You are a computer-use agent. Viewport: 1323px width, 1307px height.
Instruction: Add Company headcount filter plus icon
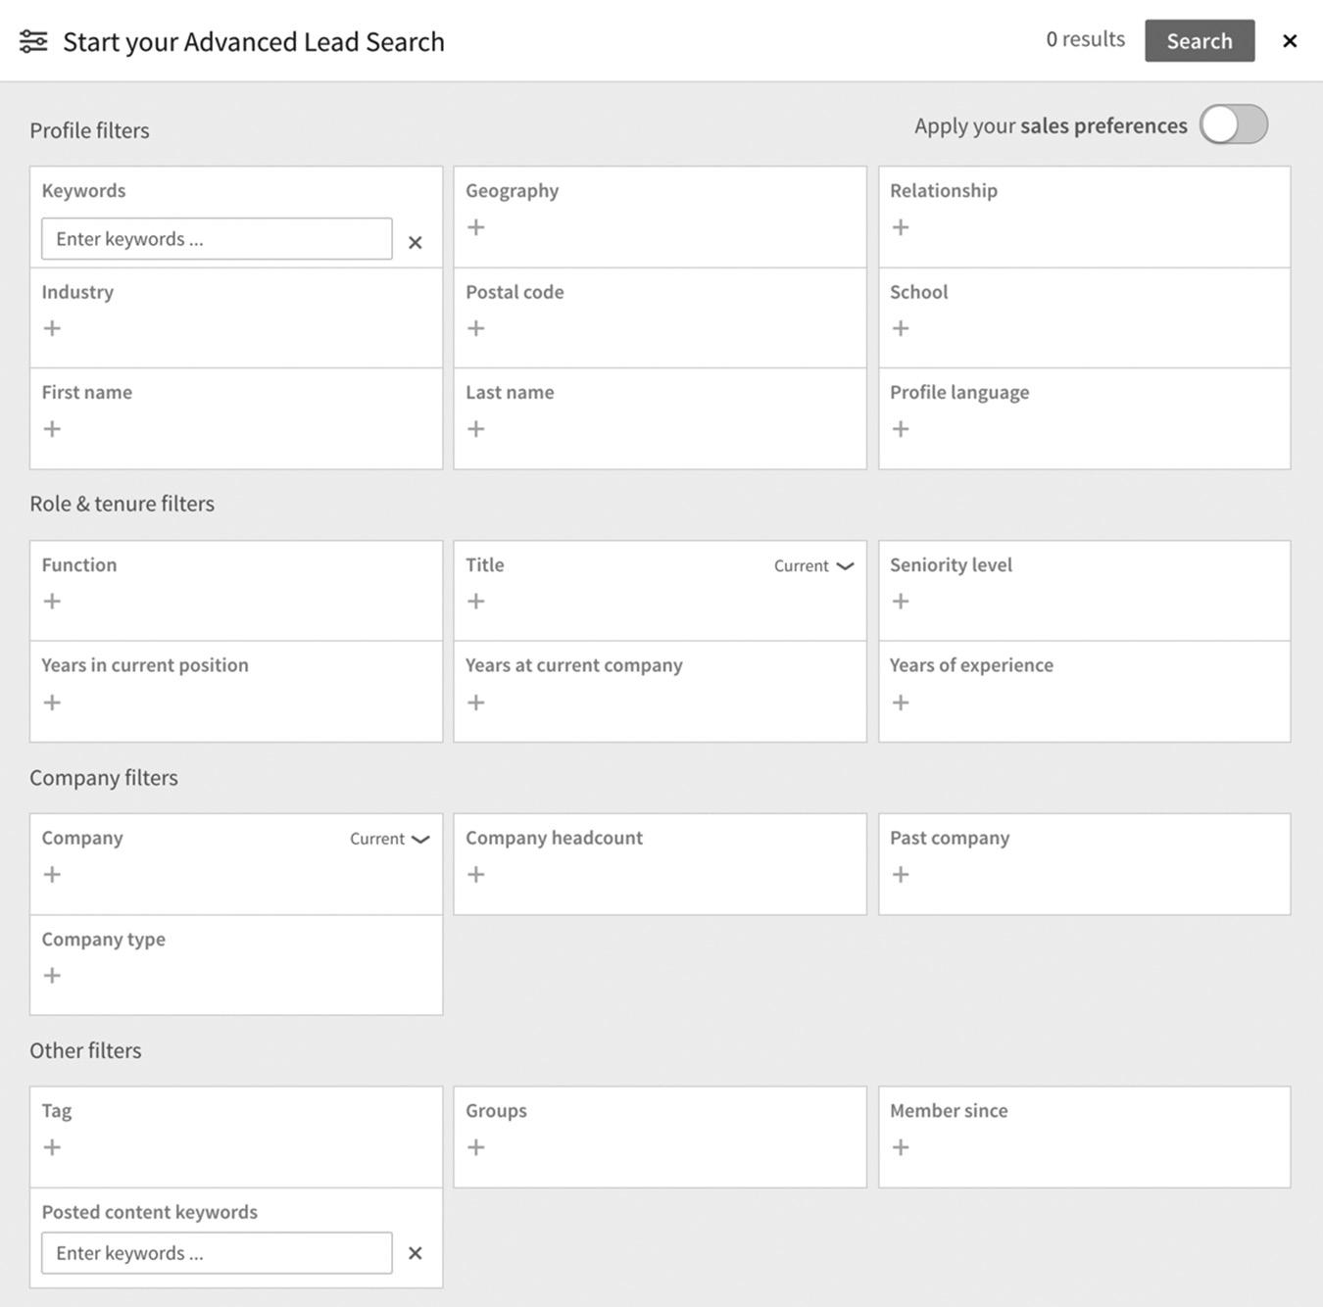pyautogui.click(x=476, y=874)
